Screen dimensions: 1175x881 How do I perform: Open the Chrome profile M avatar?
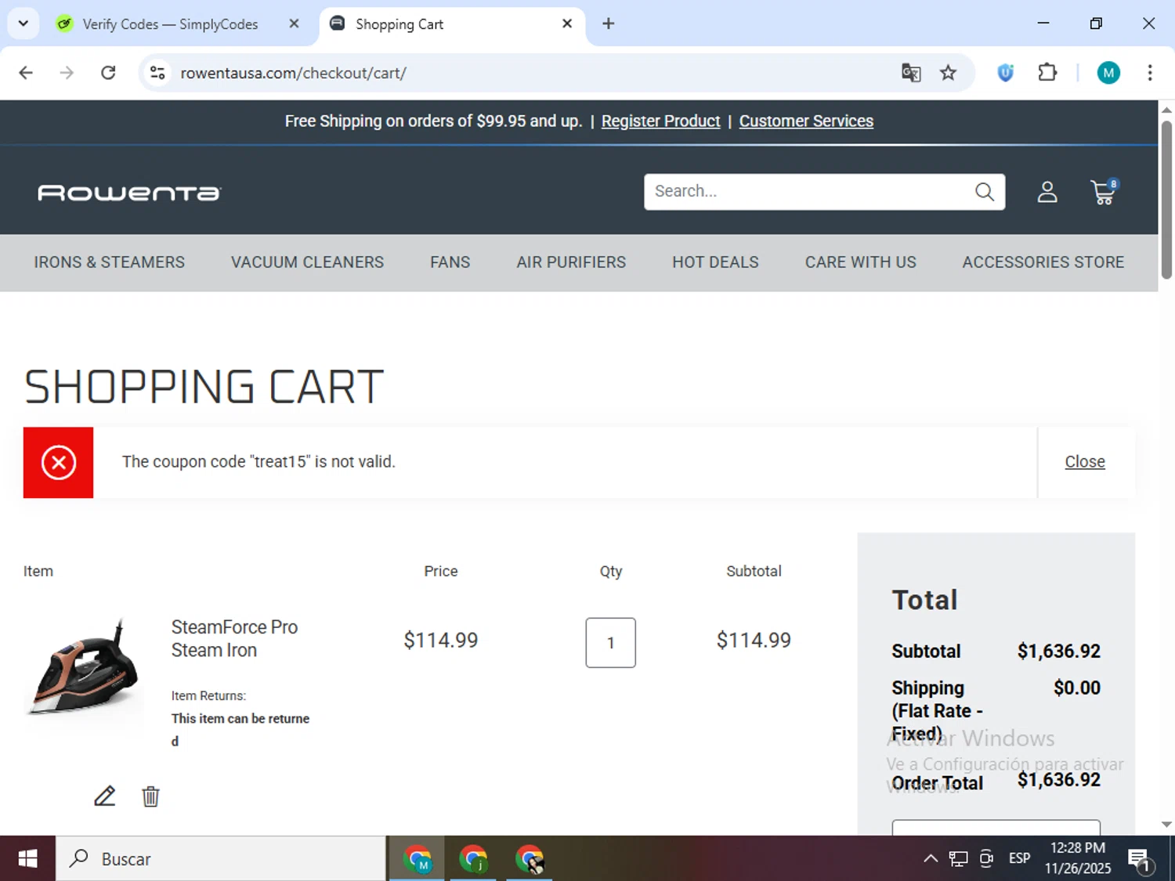point(1108,73)
